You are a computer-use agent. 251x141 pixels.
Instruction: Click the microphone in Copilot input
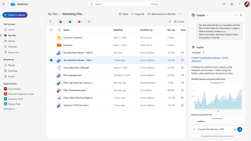tap(234, 129)
